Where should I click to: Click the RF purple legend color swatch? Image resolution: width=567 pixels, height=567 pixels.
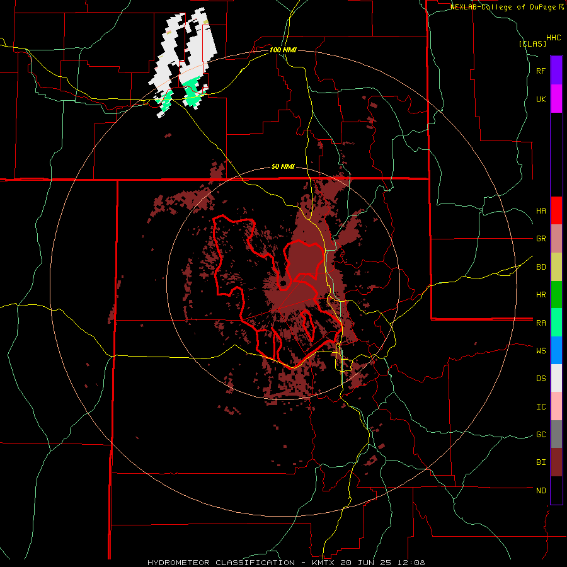[556, 71]
